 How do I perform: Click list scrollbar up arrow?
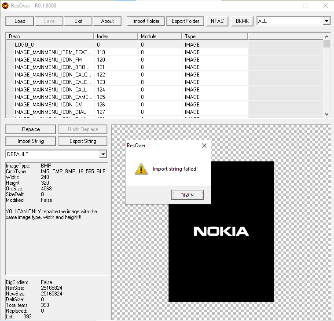tap(327, 36)
